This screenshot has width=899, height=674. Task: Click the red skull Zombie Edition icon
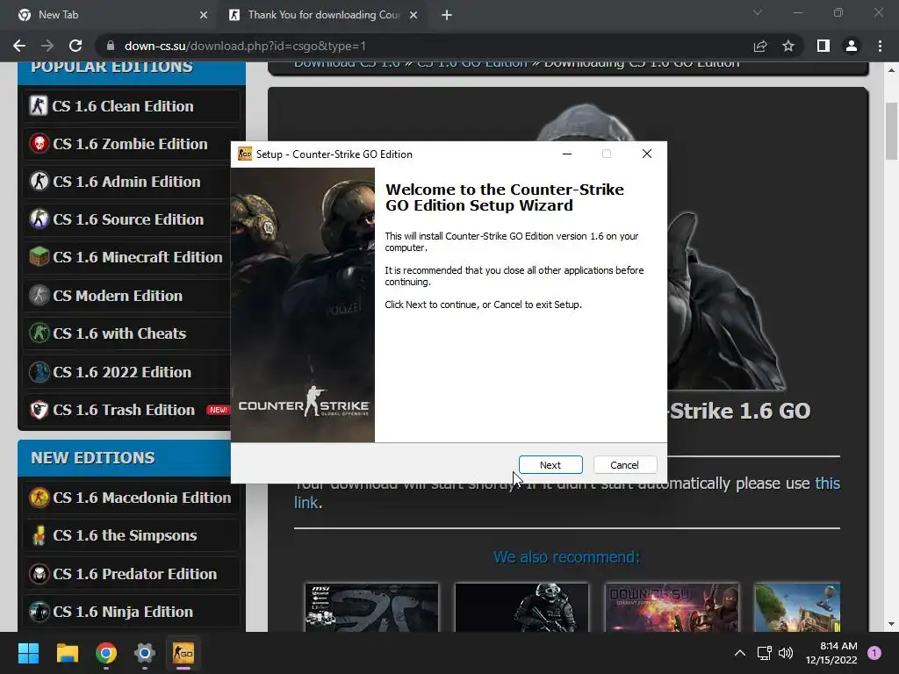pos(39,144)
